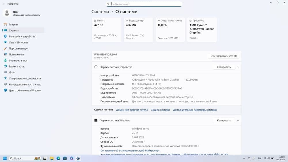This screenshot has height=162, width=288.
Task: Open Сеть и Интернет settings
Action: pyautogui.click(x=23, y=42)
